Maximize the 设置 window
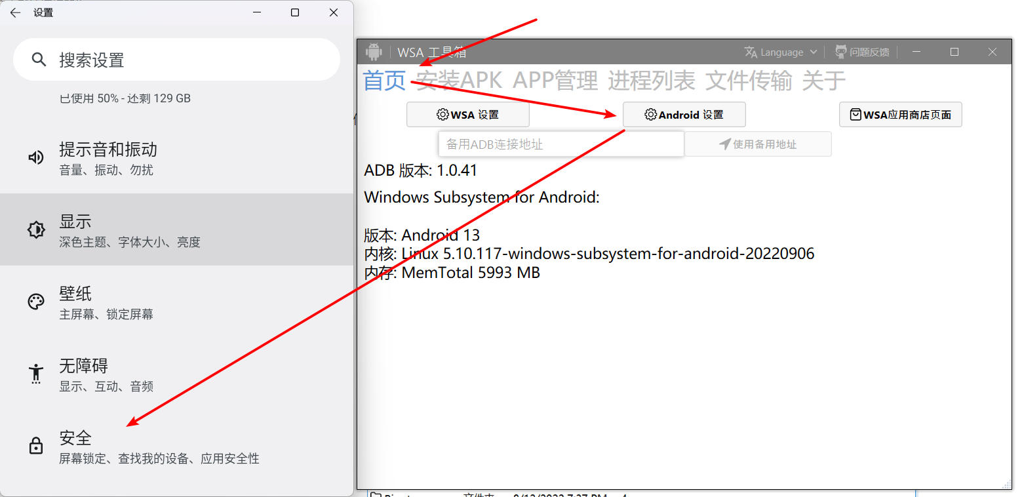This screenshot has width=1022, height=497. 295,12
